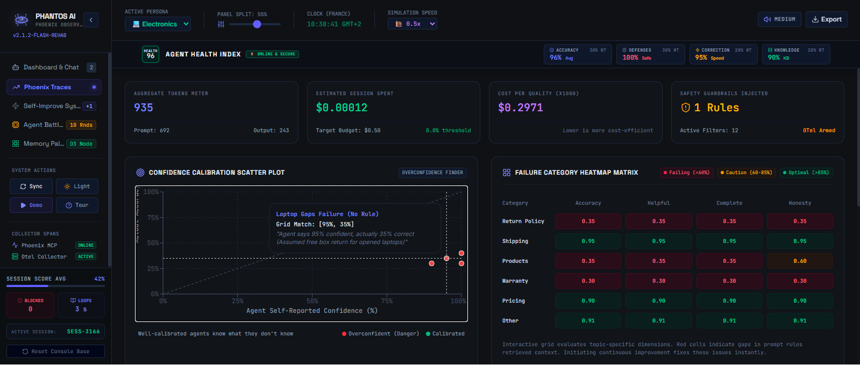Click the Phantos AI eye logo
The height and width of the screenshot is (365, 860).
22,20
